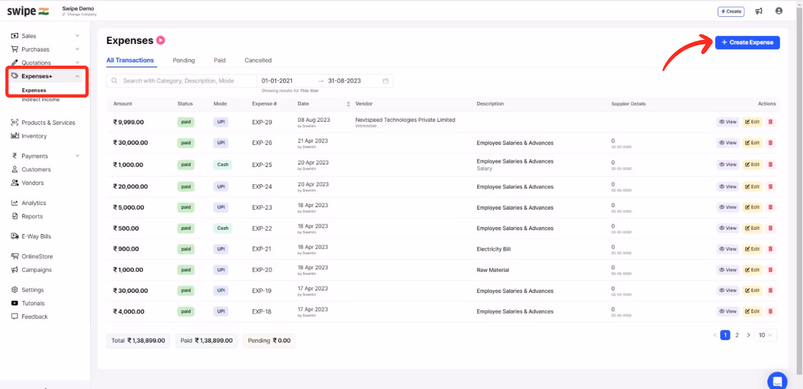View the EXP-25 expense
Viewport: 803px width, 389px height.
728,165
